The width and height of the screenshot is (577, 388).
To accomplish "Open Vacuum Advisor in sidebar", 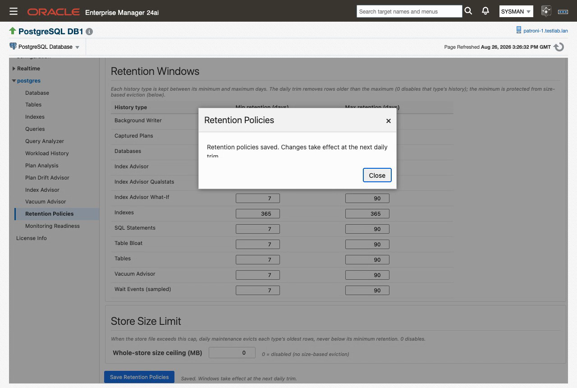I will [x=46, y=202].
